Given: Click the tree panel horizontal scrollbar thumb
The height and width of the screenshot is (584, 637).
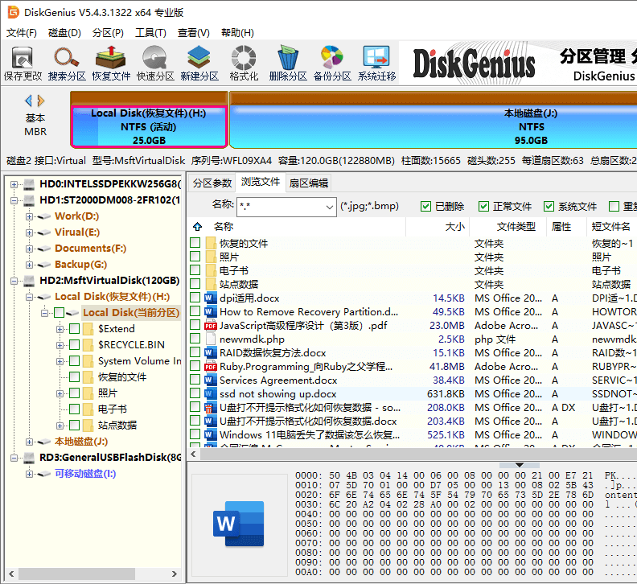Looking at the screenshot, I should coord(76,574).
